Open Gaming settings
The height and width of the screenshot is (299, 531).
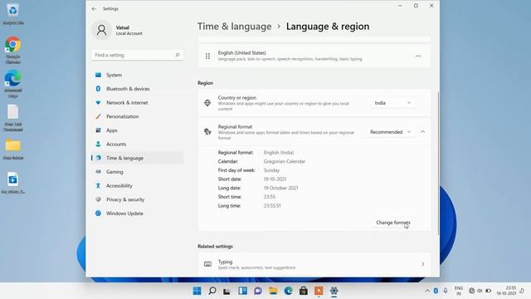pos(138,172)
